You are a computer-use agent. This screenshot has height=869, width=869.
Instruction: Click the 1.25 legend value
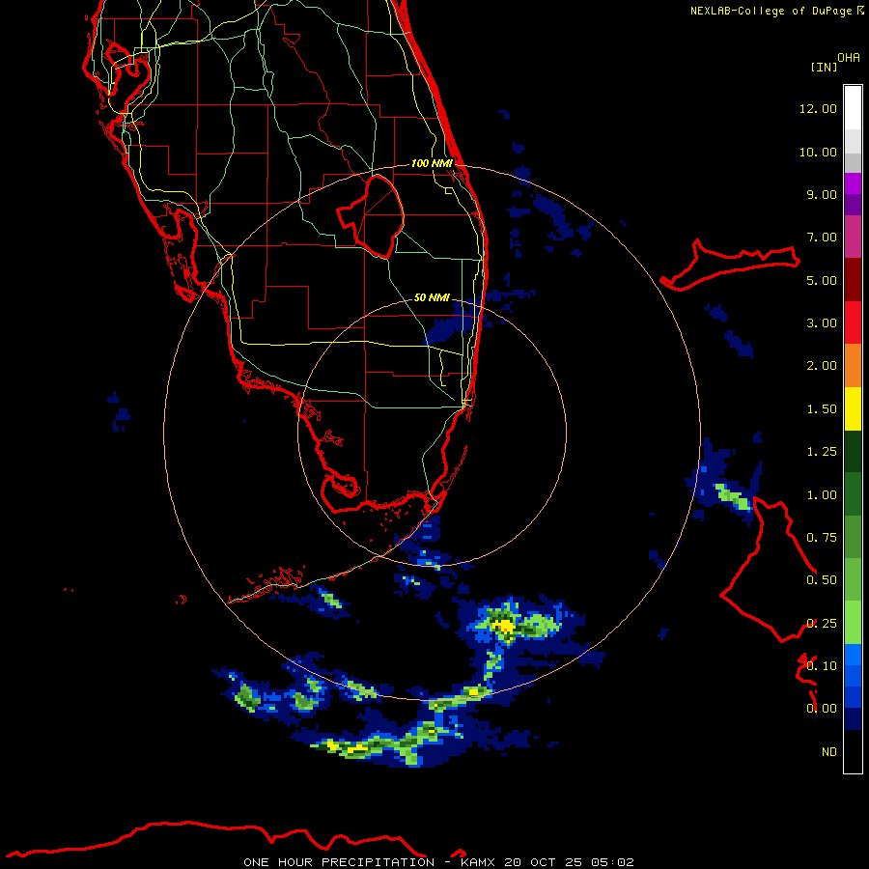(822, 452)
